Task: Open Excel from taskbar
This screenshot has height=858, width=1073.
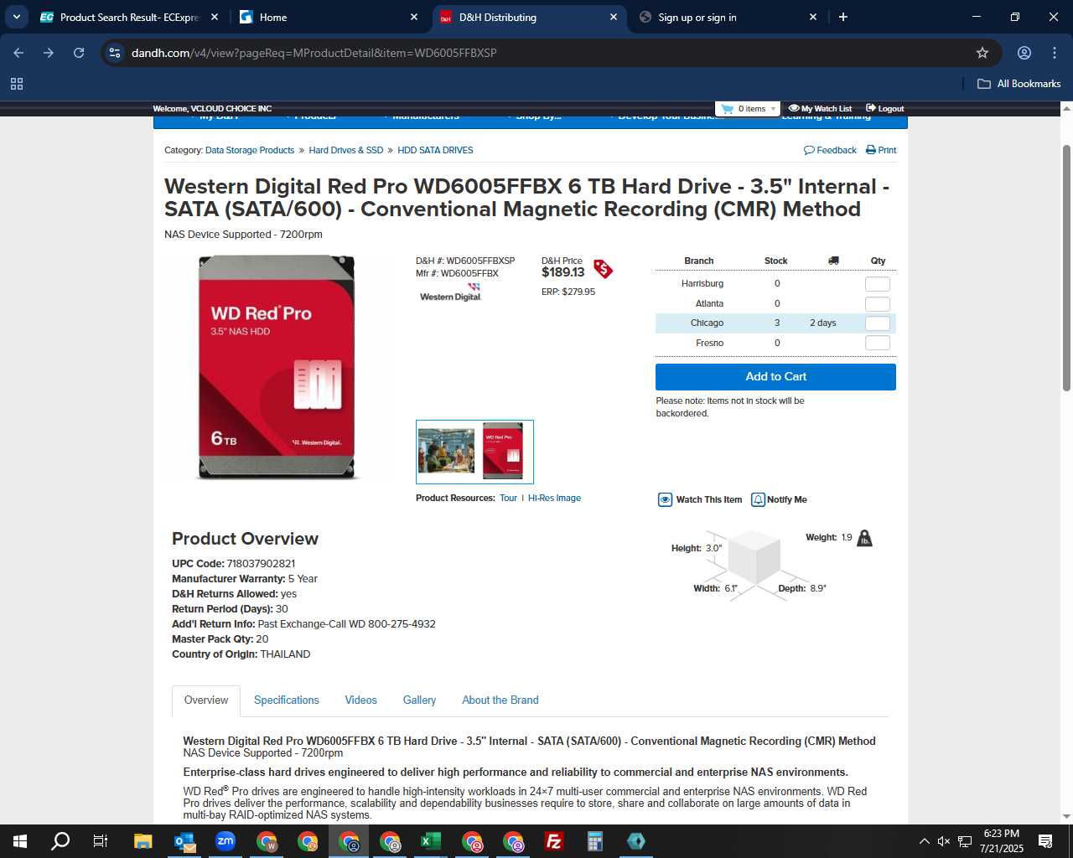Action: point(431,841)
